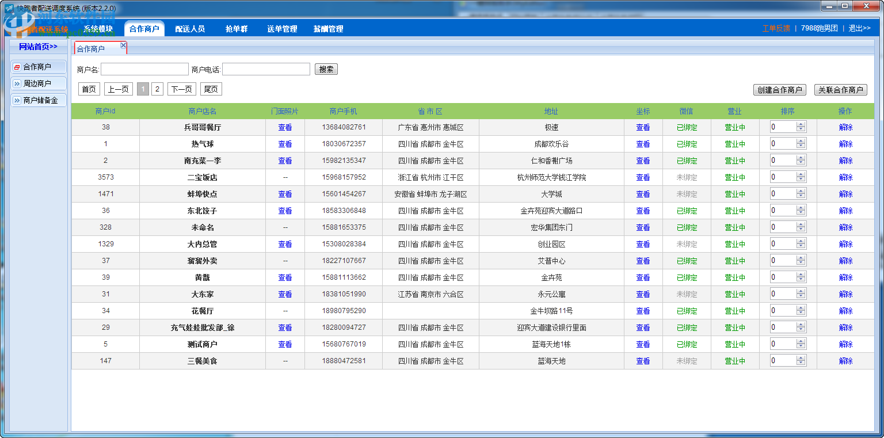
Task: View storefront photo of 兵哥哥餐厅
Action: click(x=285, y=127)
